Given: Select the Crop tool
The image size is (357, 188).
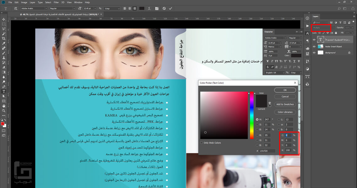Looking at the screenshot, I should [4, 39].
